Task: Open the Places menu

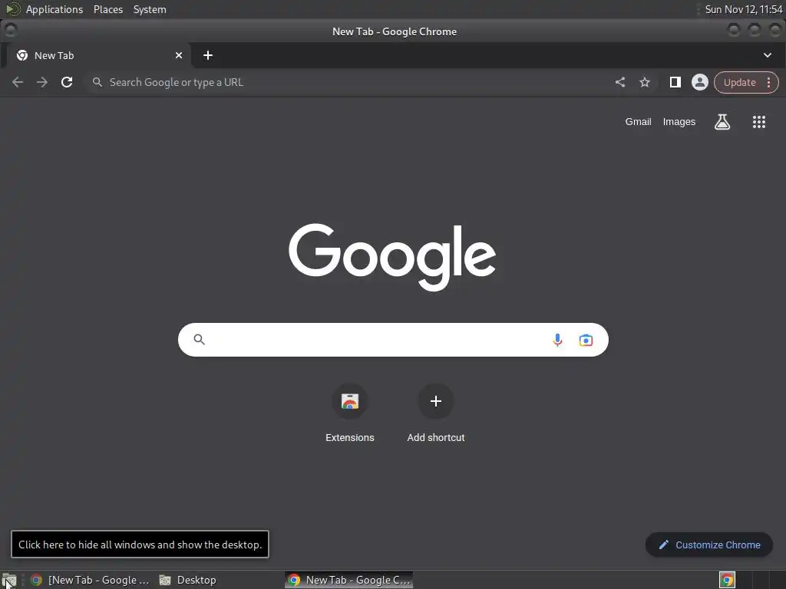Action: point(108,9)
